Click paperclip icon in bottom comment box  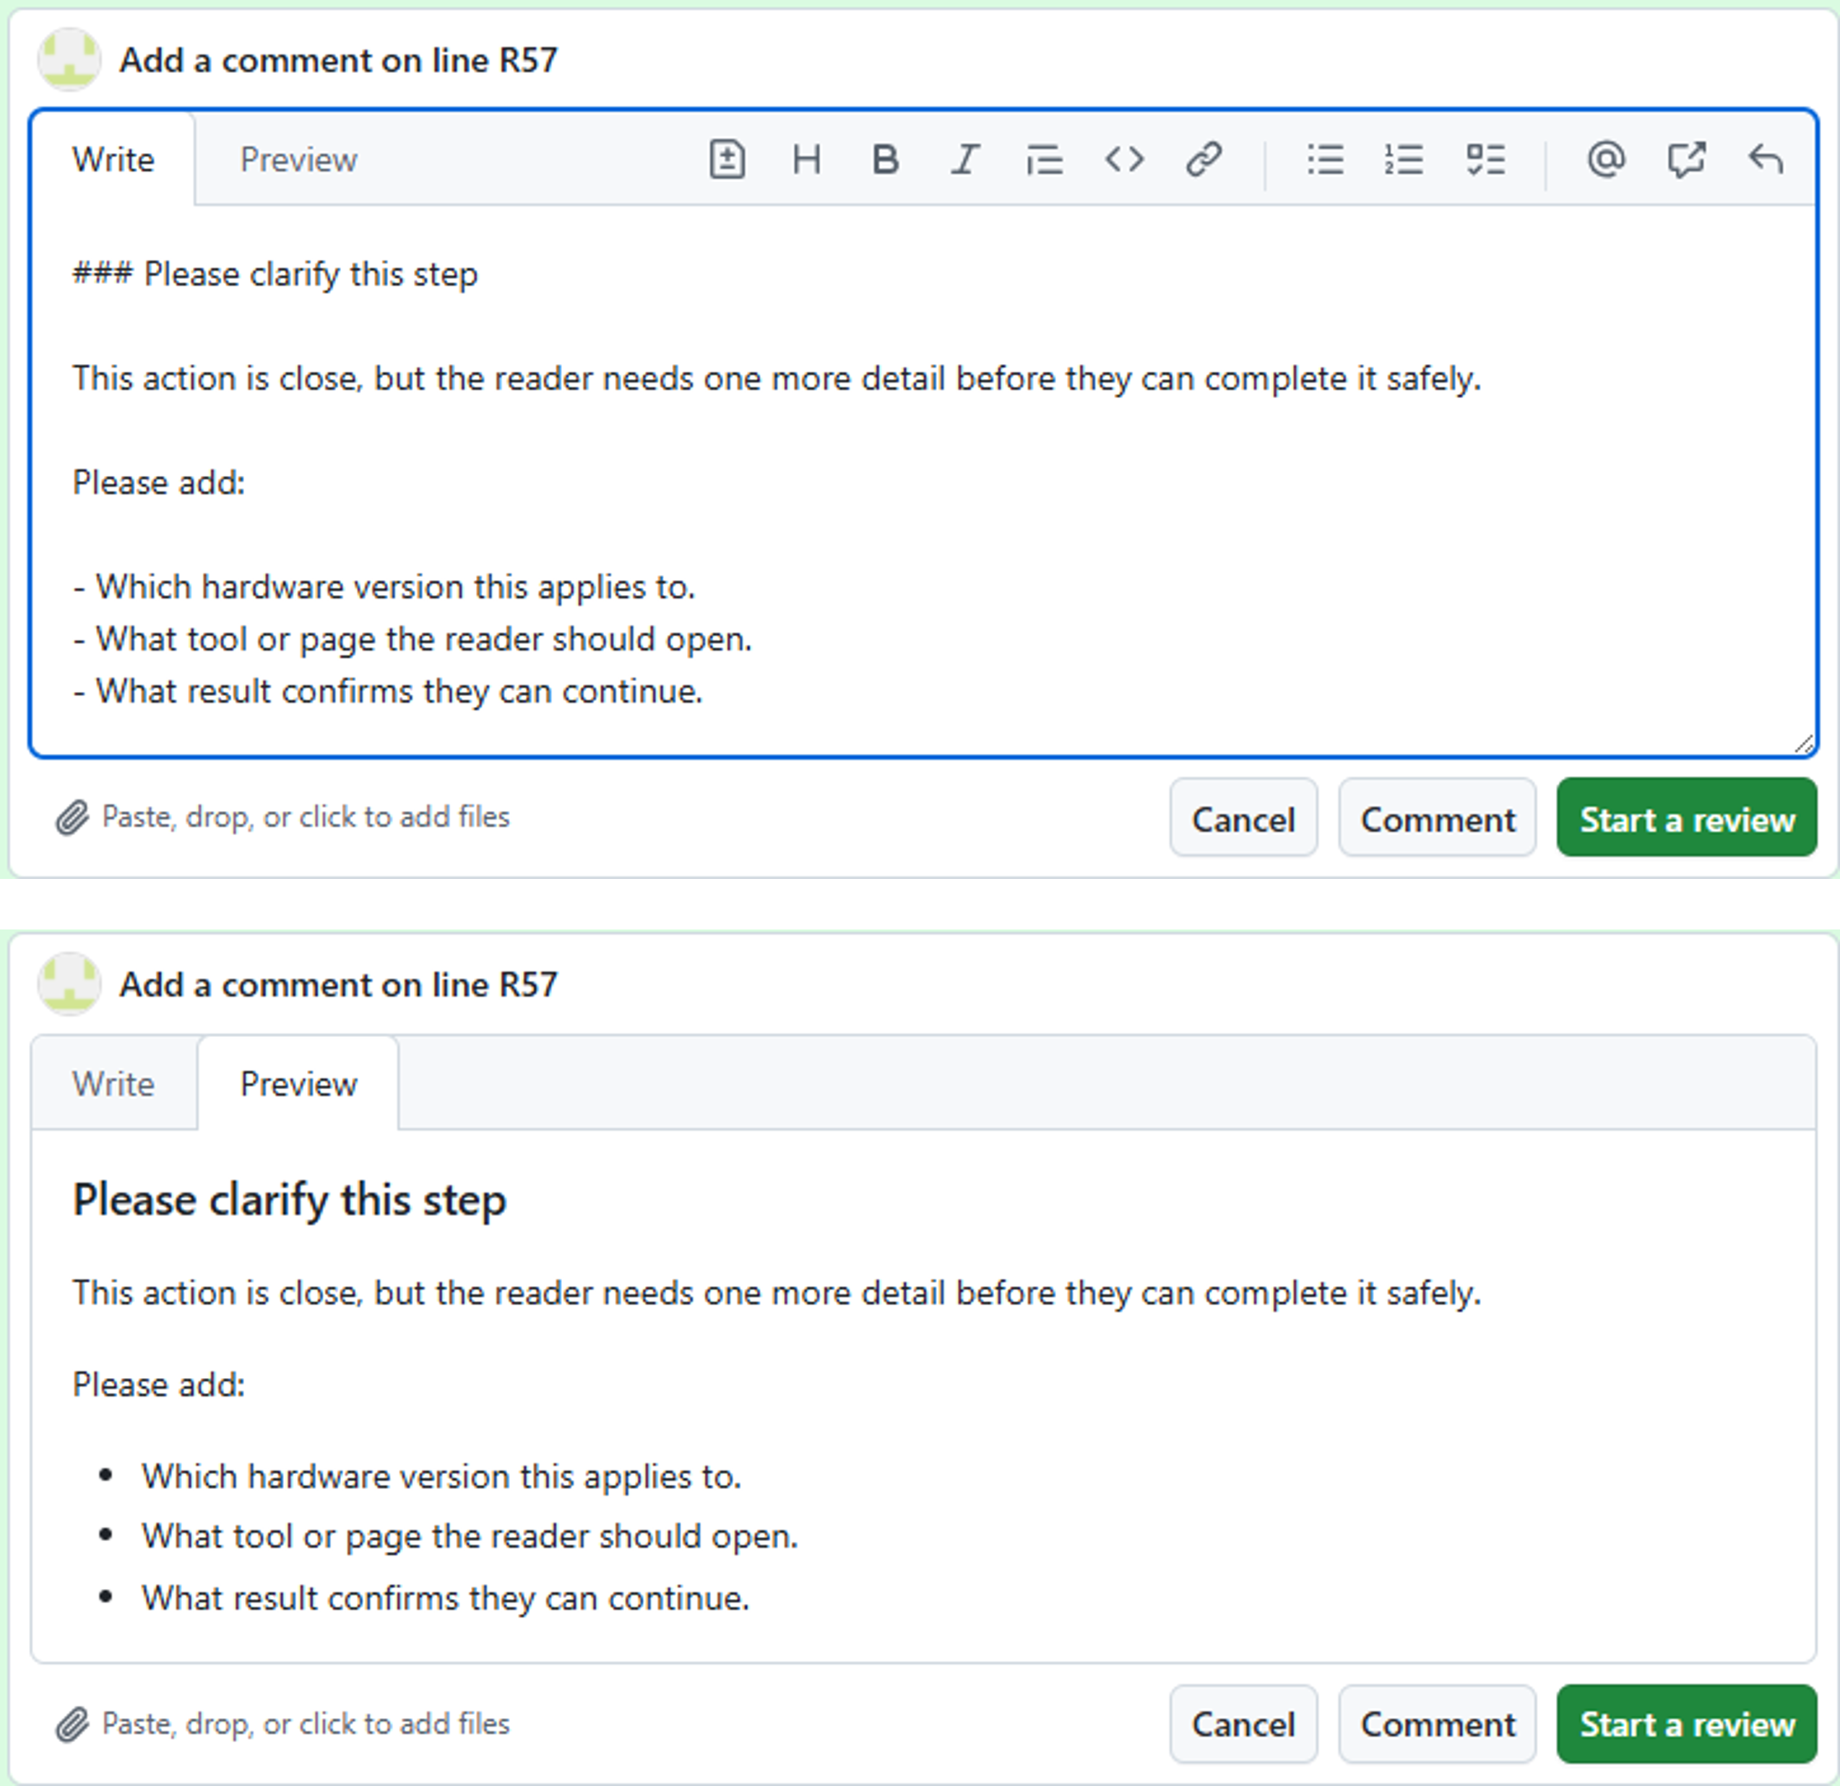(x=72, y=1724)
